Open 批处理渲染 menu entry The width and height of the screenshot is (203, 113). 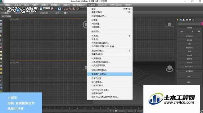(110, 82)
